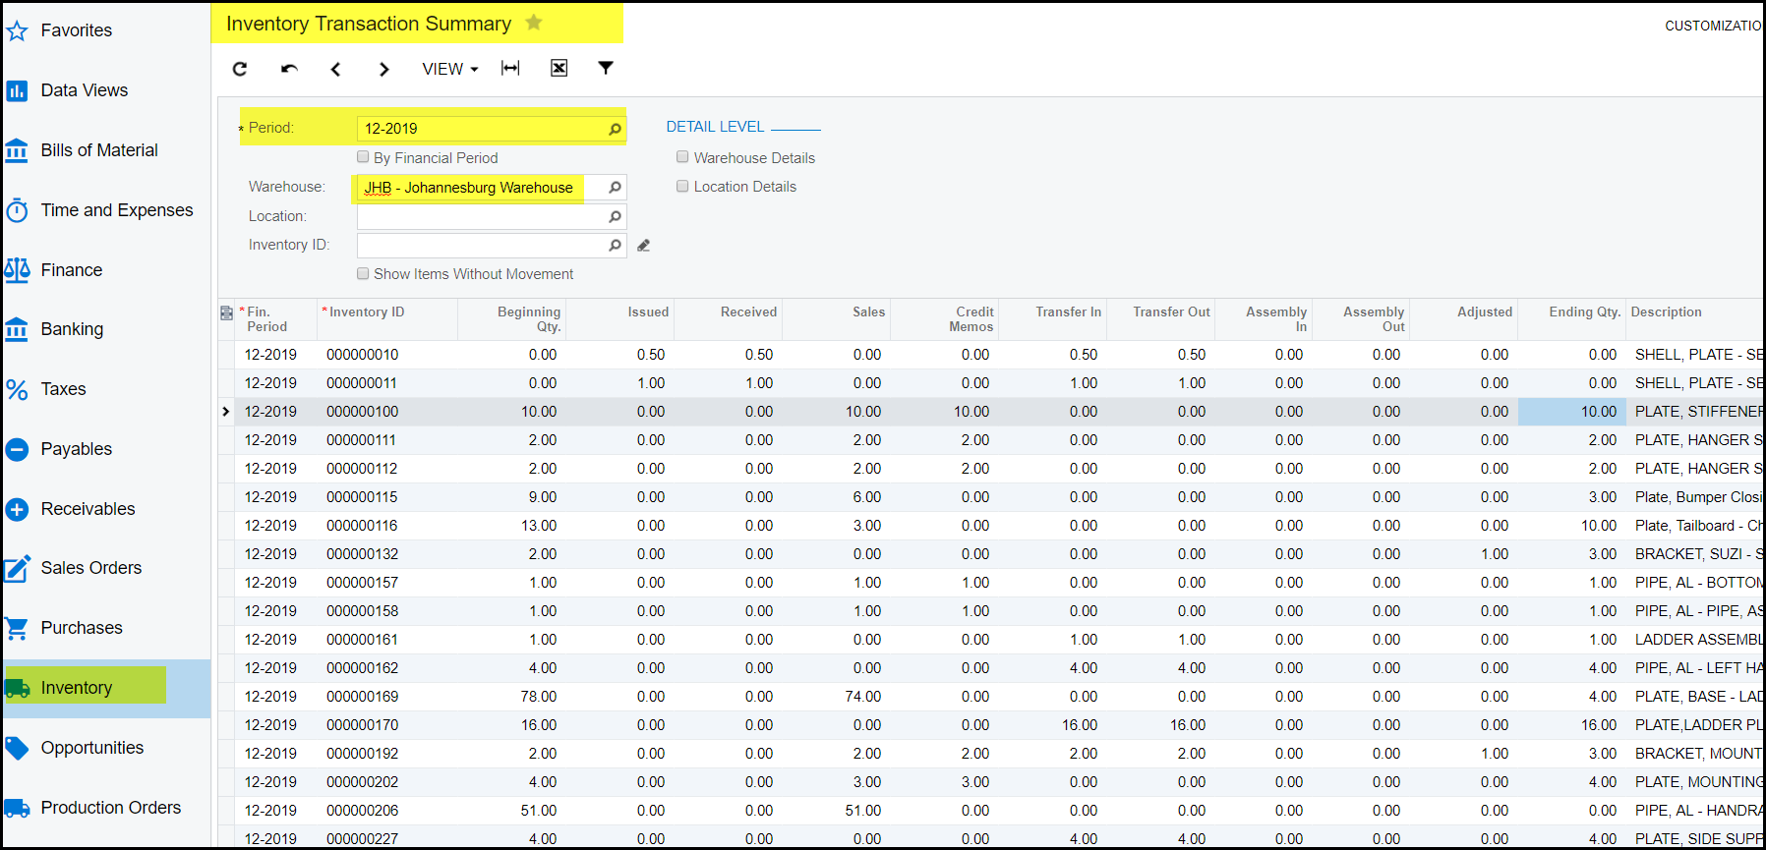The height and width of the screenshot is (850, 1766).
Task: Enable By Financial Period checkbox
Action: (363, 157)
